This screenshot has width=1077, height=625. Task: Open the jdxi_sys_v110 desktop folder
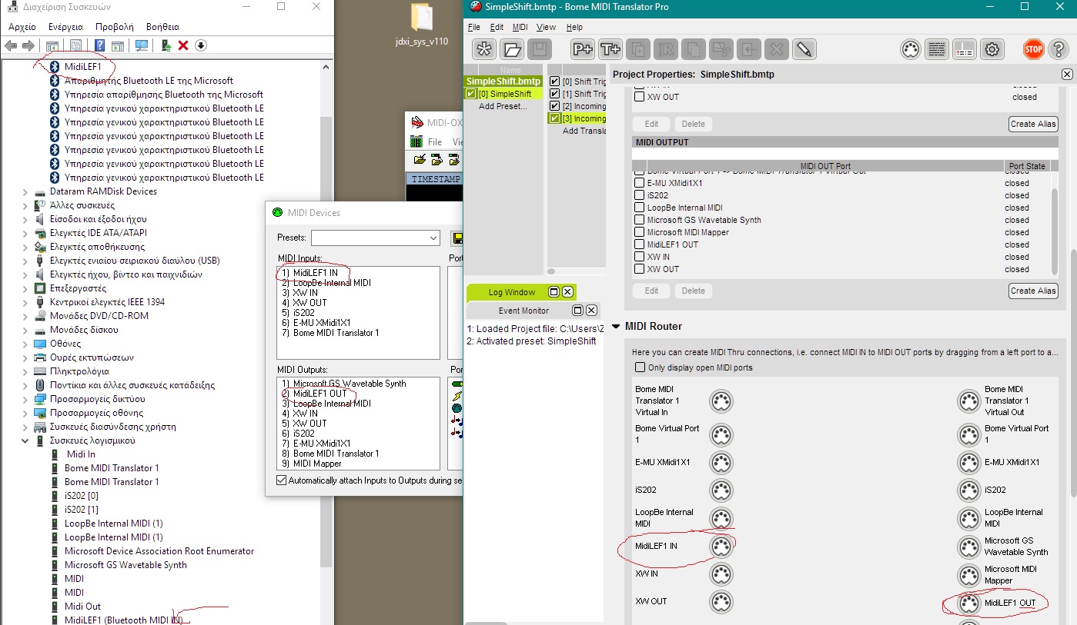422,25
